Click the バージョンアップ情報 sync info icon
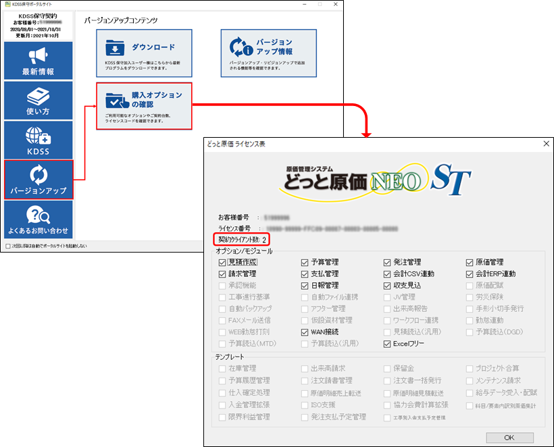The image size is (554, 447). pos(241,47)
